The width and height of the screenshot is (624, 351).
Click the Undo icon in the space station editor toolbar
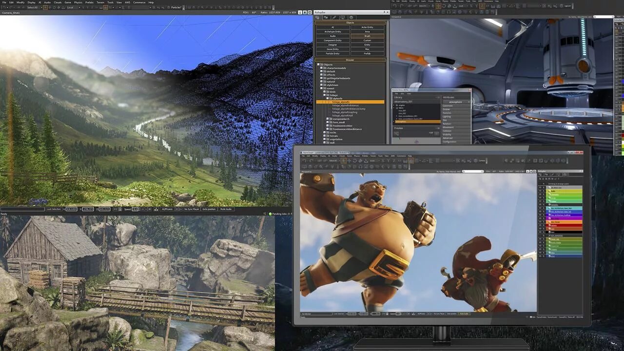(x=394, y=6)
